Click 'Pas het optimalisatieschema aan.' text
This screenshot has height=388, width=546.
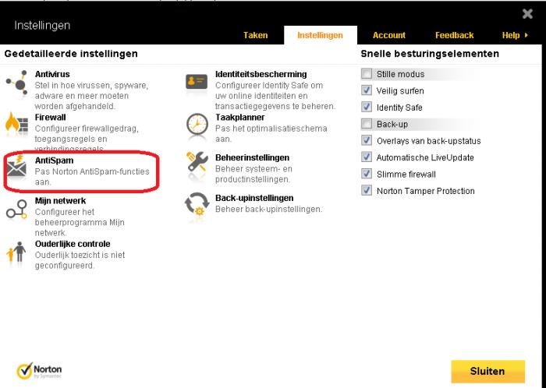[271, 133]
